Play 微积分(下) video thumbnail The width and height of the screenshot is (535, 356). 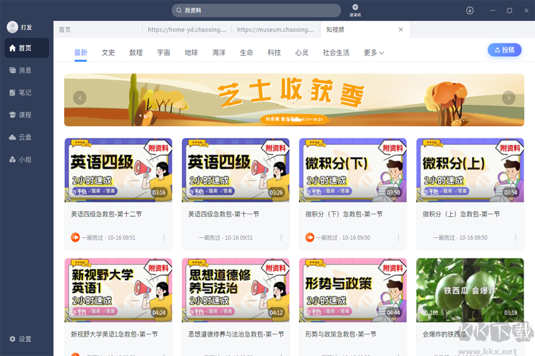coord(353,170)
